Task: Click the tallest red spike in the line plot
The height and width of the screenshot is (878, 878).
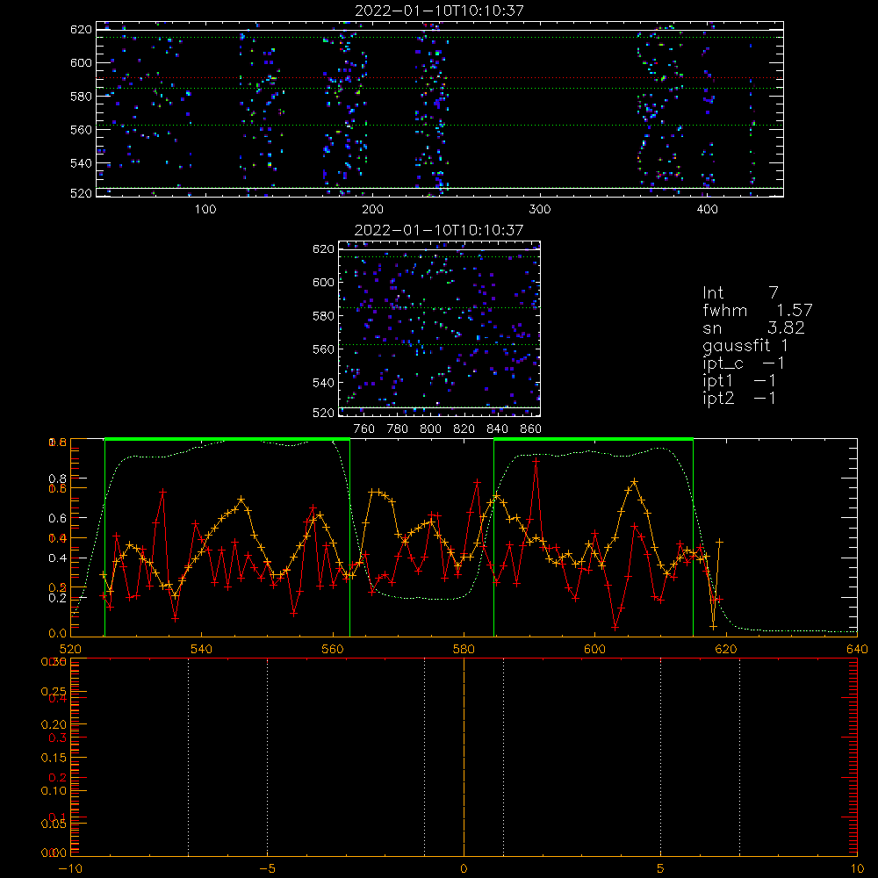Action: click(x=536, y=462)
